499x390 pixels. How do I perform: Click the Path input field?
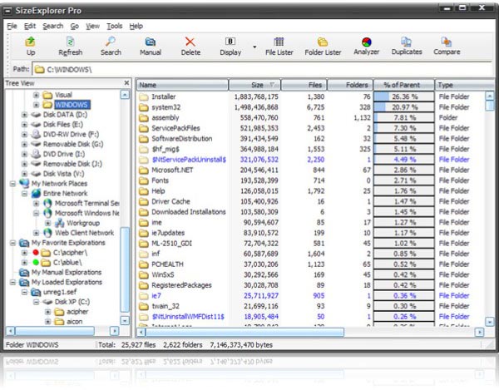[249, 68]
